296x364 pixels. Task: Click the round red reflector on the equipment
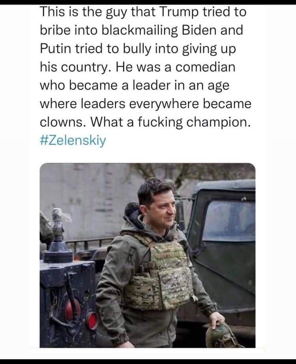(x=92, y=321)
